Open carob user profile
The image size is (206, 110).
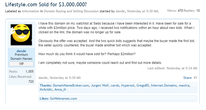click(x=115, y=85)
